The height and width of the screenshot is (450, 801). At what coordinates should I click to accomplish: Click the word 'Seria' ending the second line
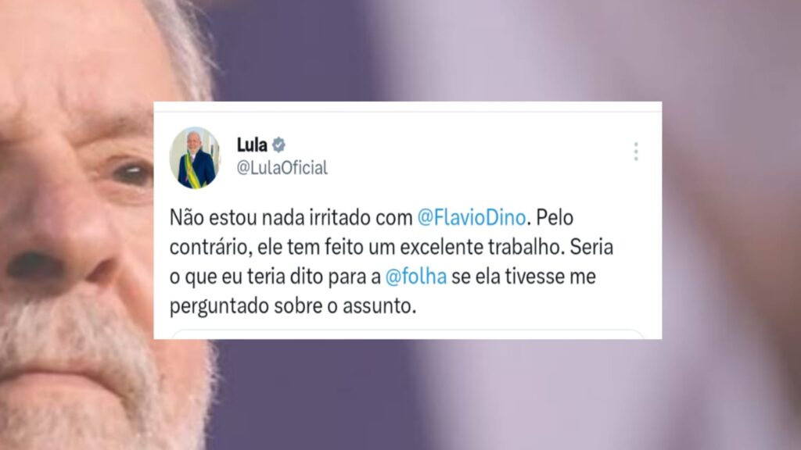(591, 248)
